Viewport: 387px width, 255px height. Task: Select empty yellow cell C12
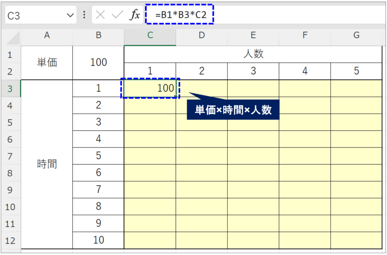[x=150, y=240]
